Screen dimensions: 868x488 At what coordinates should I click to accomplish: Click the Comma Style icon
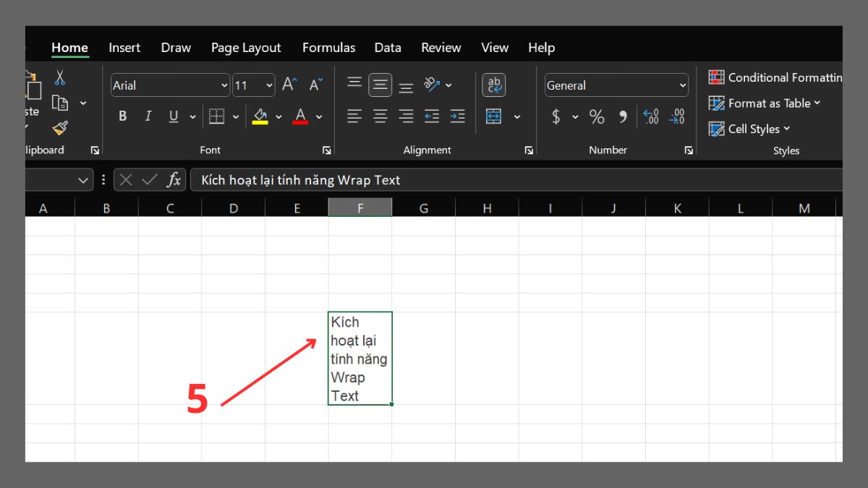622,116
